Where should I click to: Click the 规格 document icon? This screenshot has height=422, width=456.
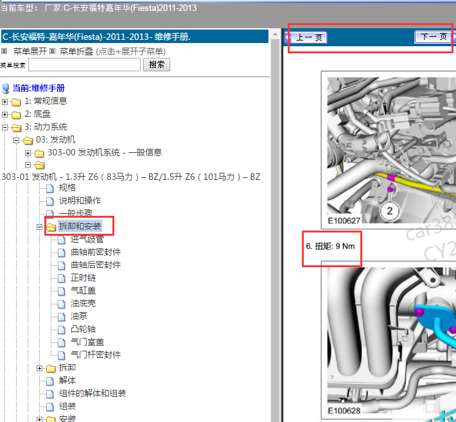[50, 188]
